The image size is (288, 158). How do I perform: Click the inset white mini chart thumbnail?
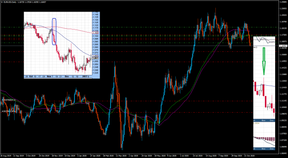click(x=62, y=45)
